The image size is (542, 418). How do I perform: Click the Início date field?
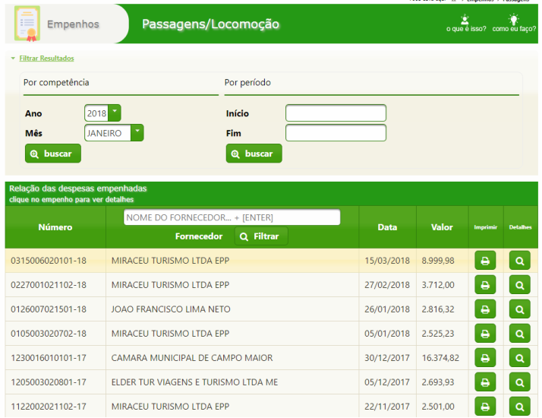click(x=336, y=113)
